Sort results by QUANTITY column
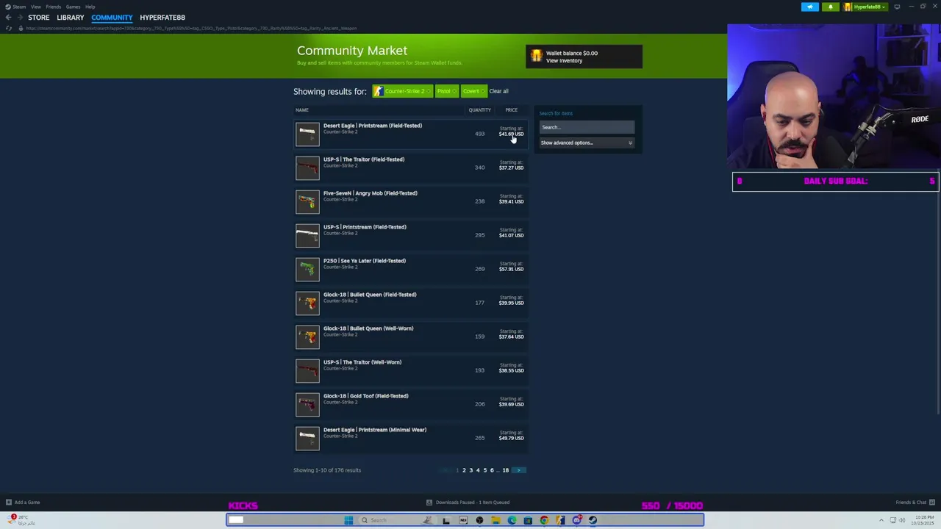941x529 pixels. (x=479, y=110)
